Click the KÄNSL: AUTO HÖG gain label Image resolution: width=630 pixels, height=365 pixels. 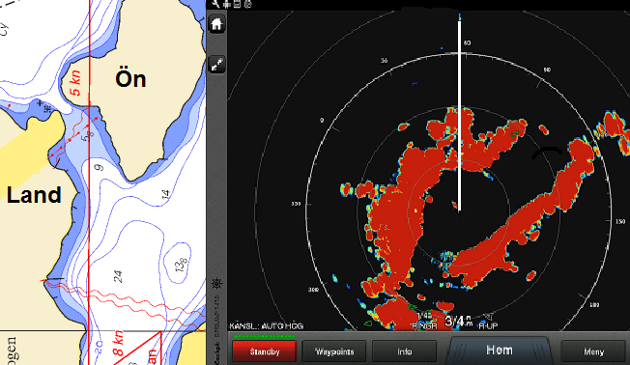tap(267, 326)
